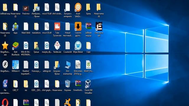
Task: Click the Milo & Otis audio file
Action: [x=26, y=45]
